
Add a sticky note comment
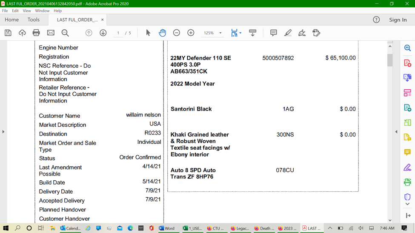pos(273,33)
